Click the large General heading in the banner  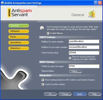[78, 15]
